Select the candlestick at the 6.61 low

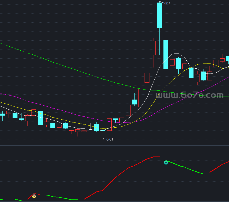tap(103, 131)
